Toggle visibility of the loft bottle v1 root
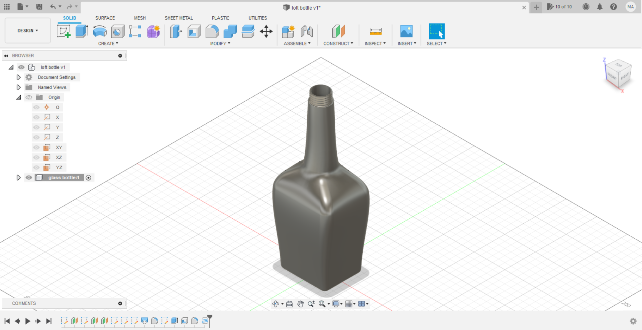Image resolution: width=642 pixels, height=330 pixels. pos(21,67)
